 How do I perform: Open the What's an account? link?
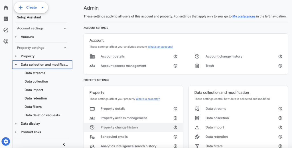click(x=161, y=47)
